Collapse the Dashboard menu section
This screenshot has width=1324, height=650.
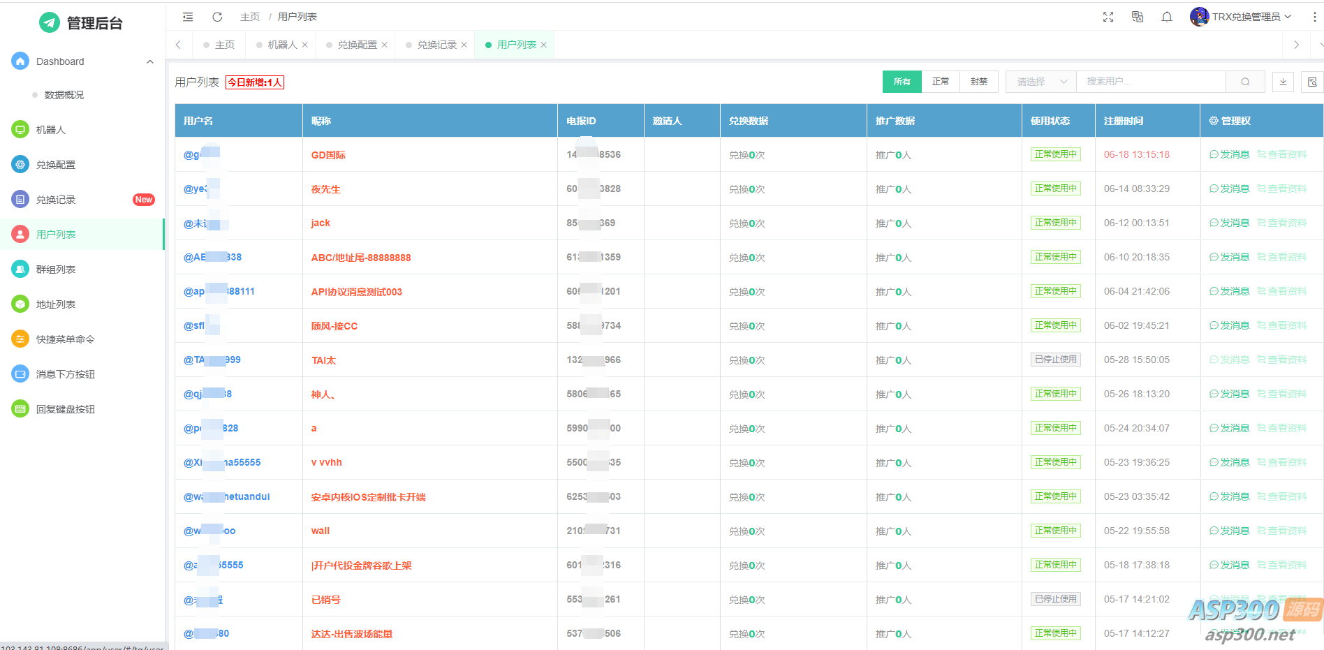(149, 61)
